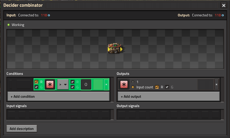Screen dimensions: 230x138
Task: Click the decider combinator entity in preview
Action: 115,48
